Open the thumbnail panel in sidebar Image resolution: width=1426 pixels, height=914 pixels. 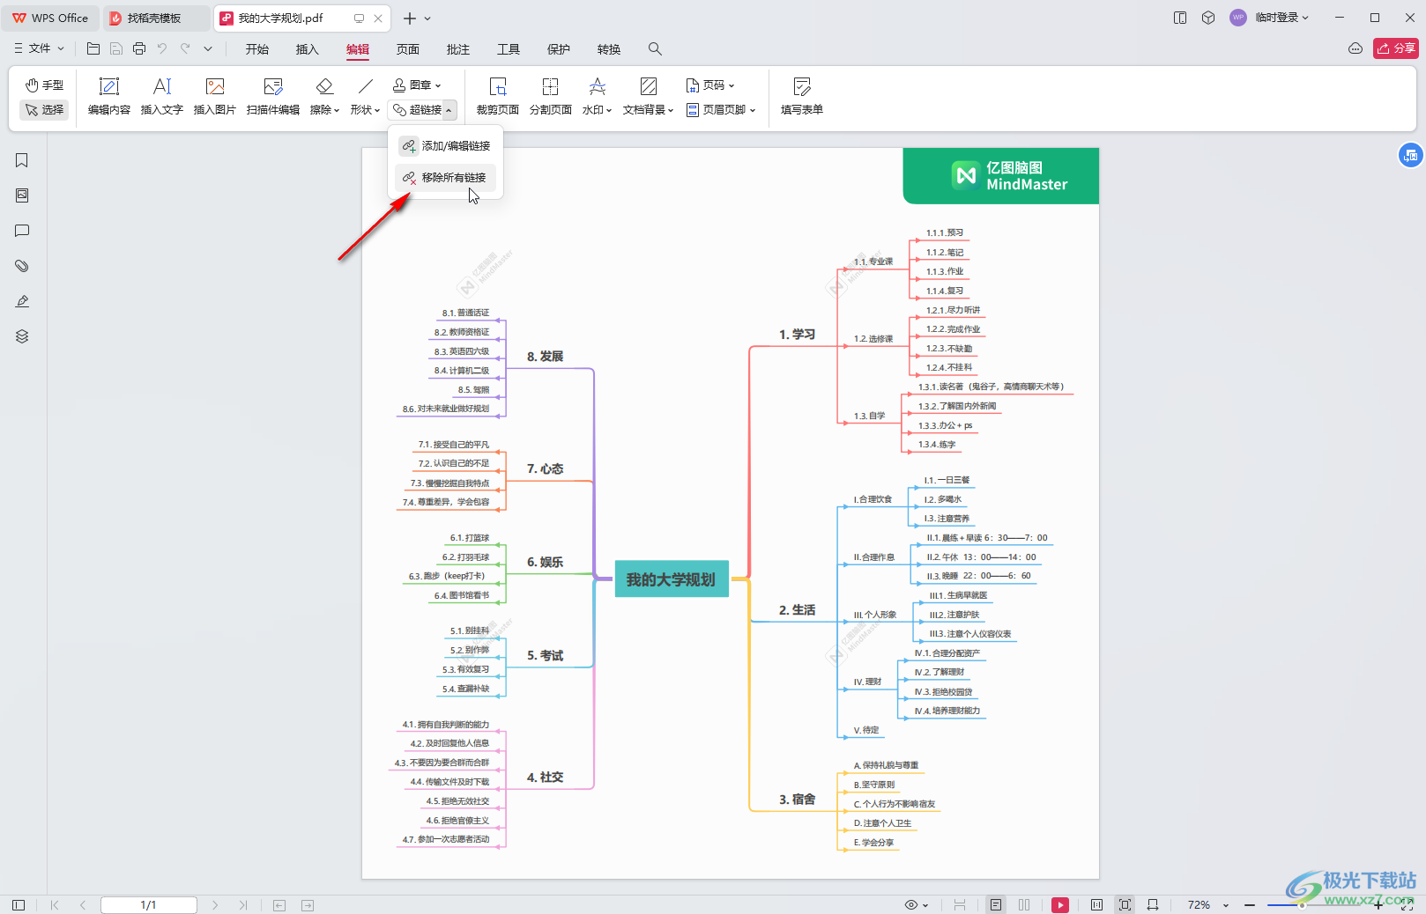coord(22,195)
